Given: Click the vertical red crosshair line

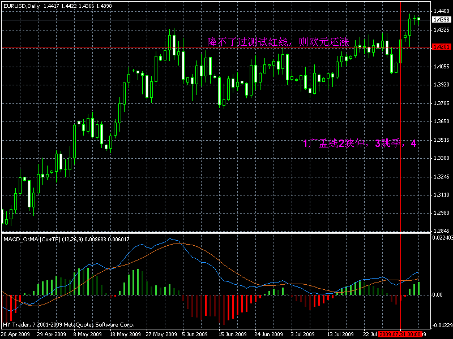Looking at the screenshot, I should [400, 169].
